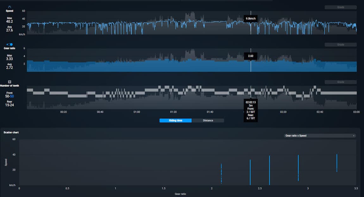Click the 2.60 gear ratio tooltip

click(250, 56)
